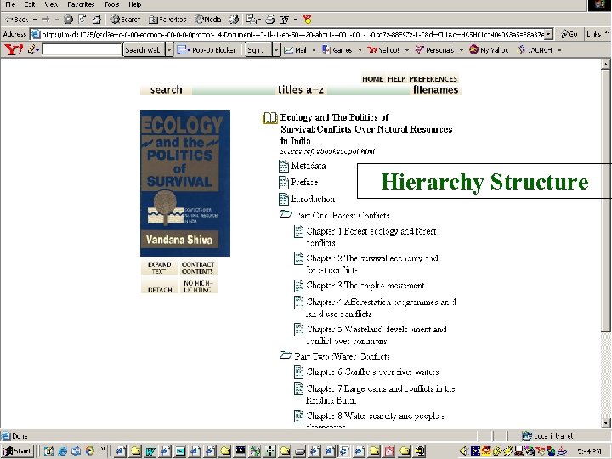Screen dimensions: 612x459
Task: Open the address bar URL dropdown
Action: tap(549, 34)
